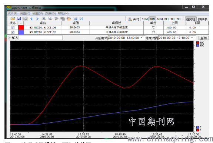
Task: Open the 设置(C) menu
Action: [x=25, y=13]
